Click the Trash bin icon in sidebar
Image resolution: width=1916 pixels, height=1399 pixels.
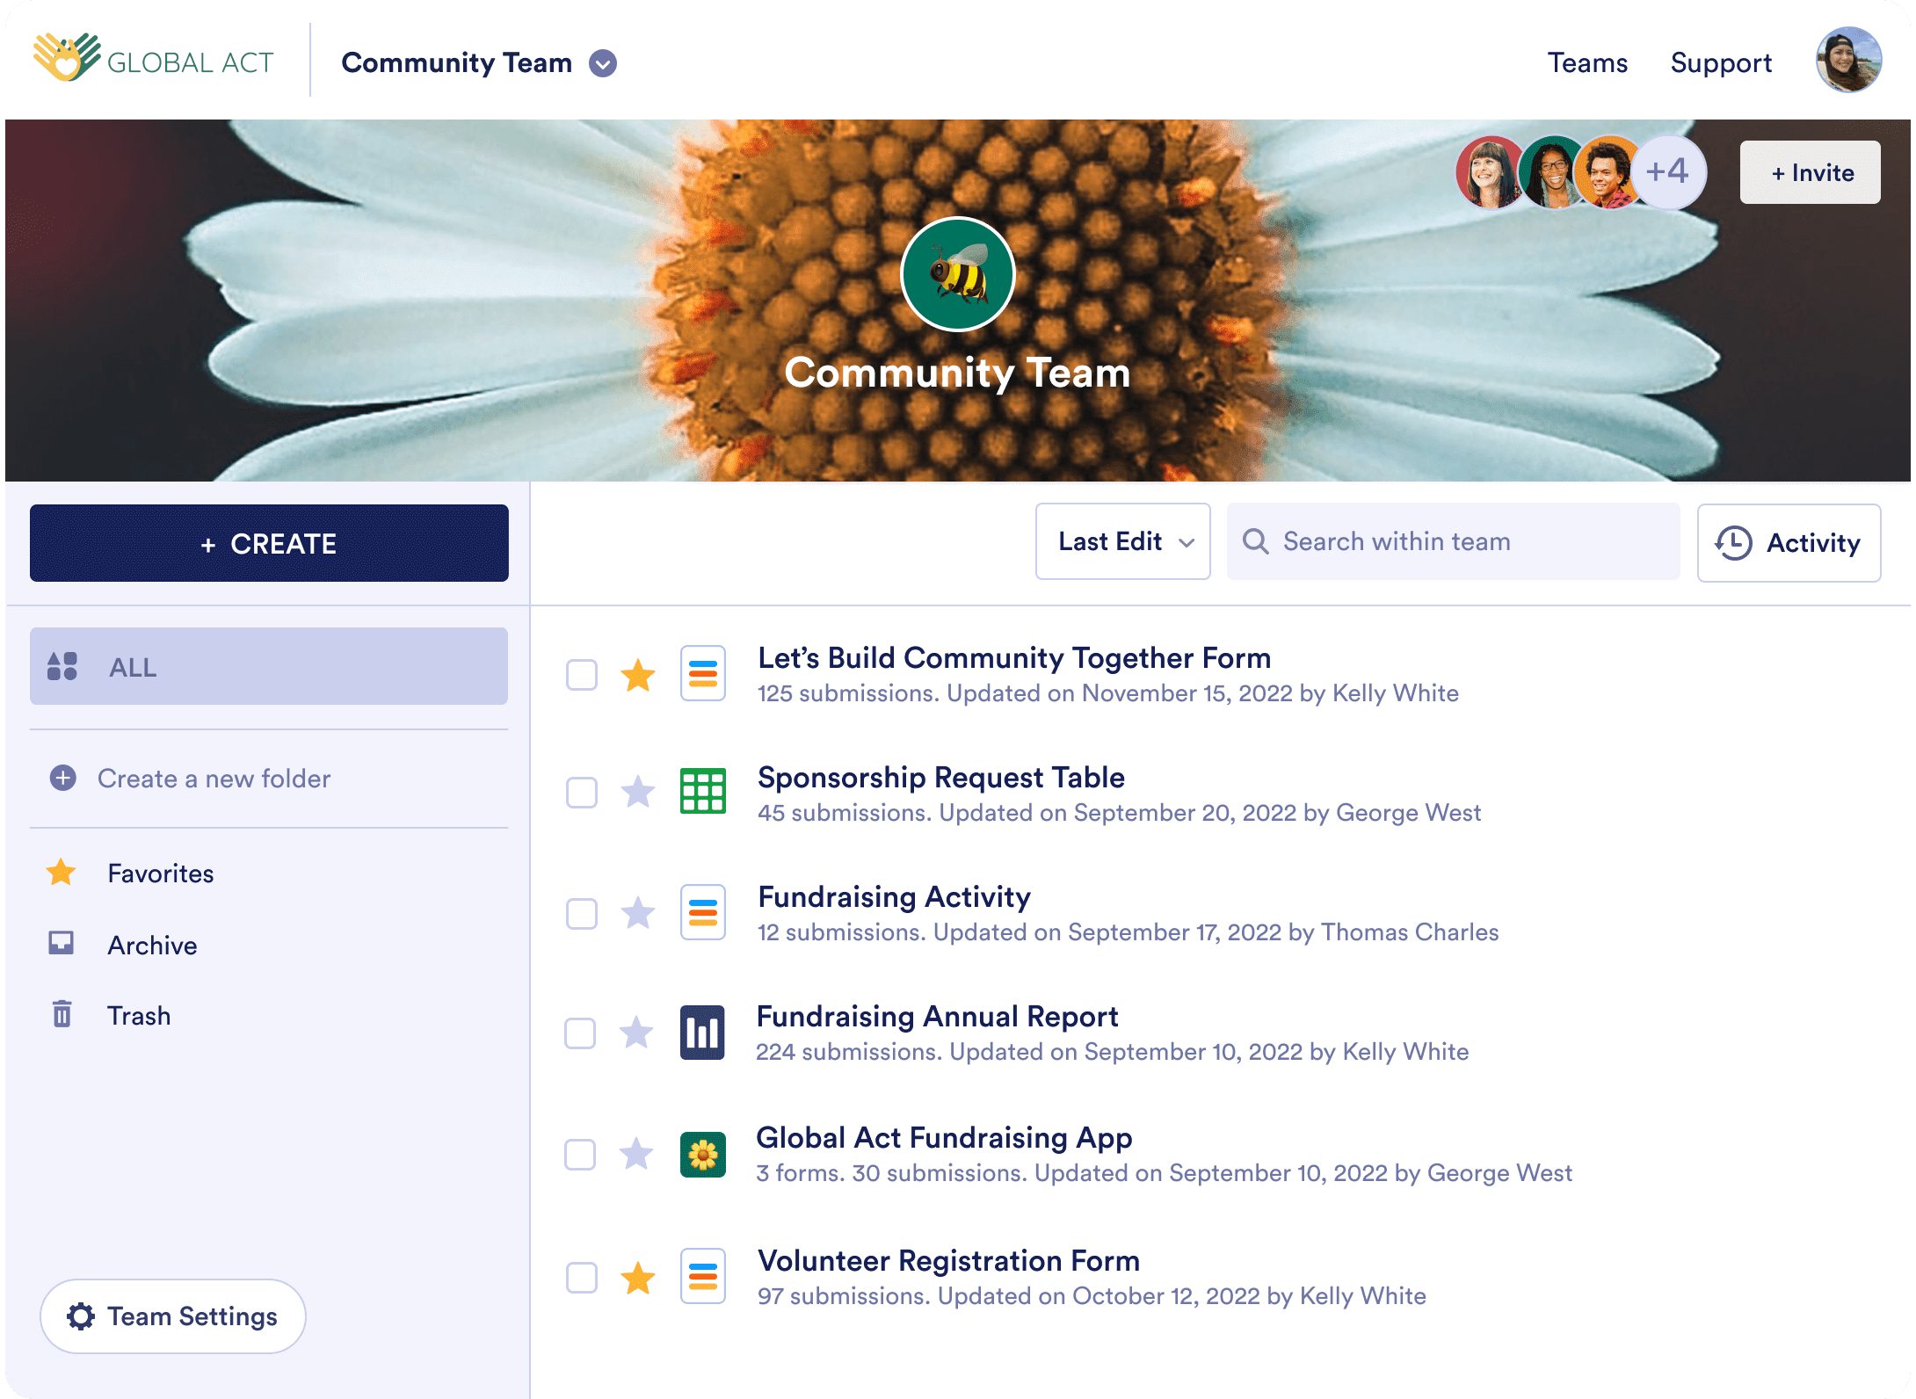[62, 1014]
